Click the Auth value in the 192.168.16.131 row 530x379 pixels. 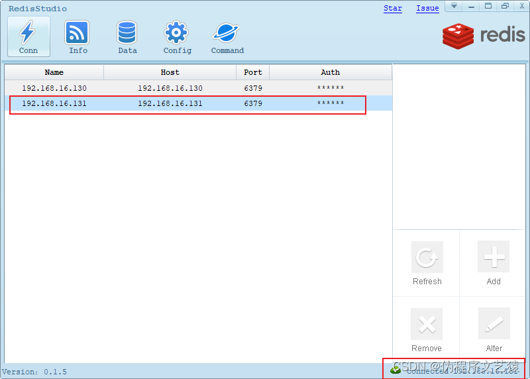point(331,103)
